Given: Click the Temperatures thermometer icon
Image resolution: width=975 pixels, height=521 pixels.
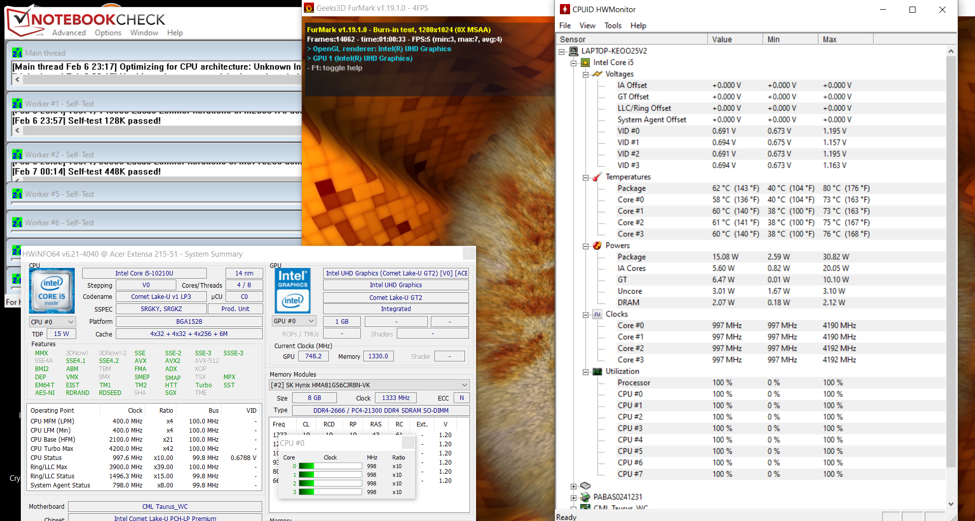Looking at the screenshot, I should pyautogui.click(x=597, y=177).
